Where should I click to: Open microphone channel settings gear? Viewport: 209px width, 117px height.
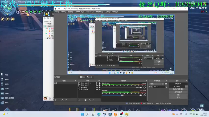144,87
